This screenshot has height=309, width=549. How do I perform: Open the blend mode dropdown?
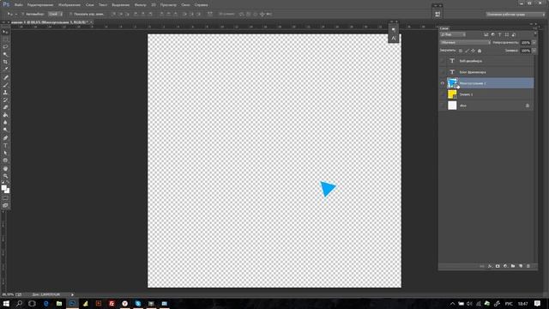(x=465, y=42)
